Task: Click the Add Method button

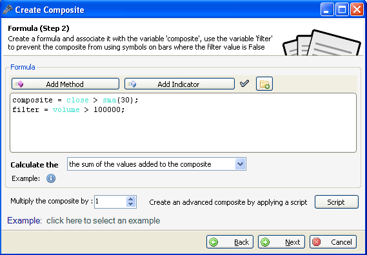Action: click(65, 84)
